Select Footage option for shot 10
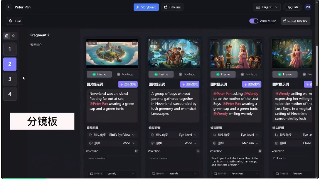 click(x=125, y=74)
